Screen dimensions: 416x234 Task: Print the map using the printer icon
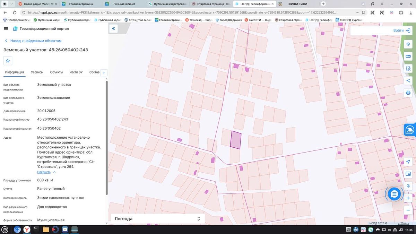408,93
